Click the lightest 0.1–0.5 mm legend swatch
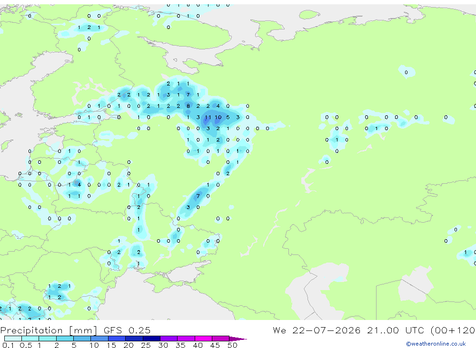The image size is (476, 348). pyautogui.click(x=13, y=339)
